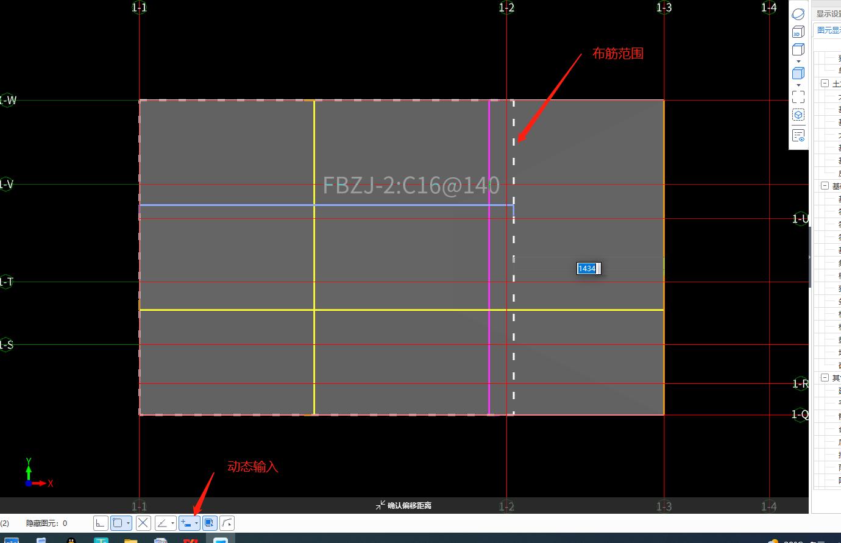This screenshot has height=543, width=841.
Task: Select the FBZJ-2:C16@140 rebar label
Action: (x=411, y=185)
